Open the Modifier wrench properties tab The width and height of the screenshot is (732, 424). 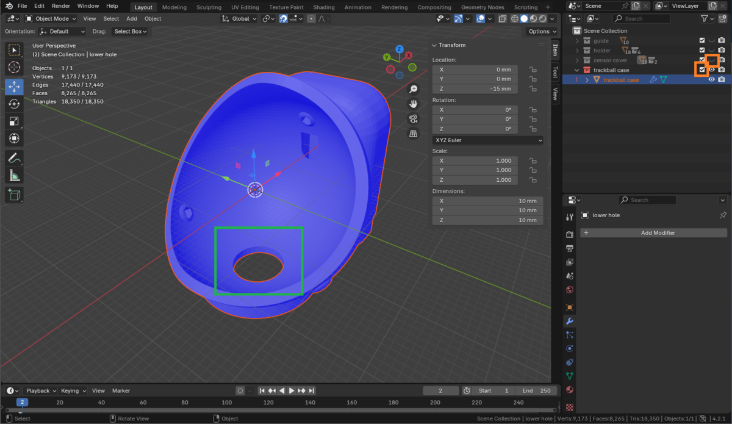(x=570, y=322)
